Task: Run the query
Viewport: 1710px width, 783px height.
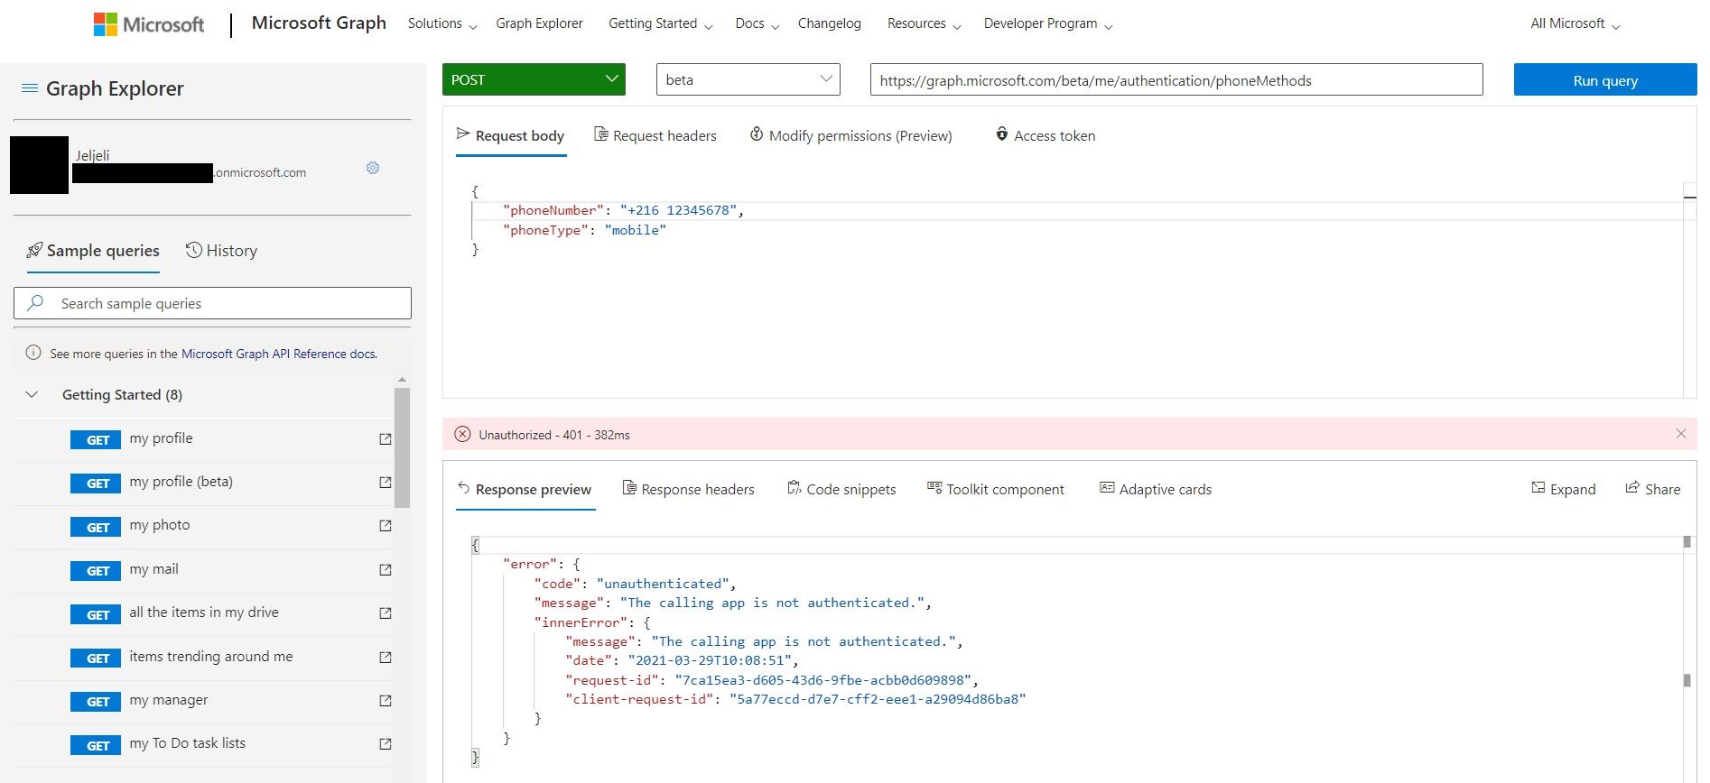Action: 1605,80
